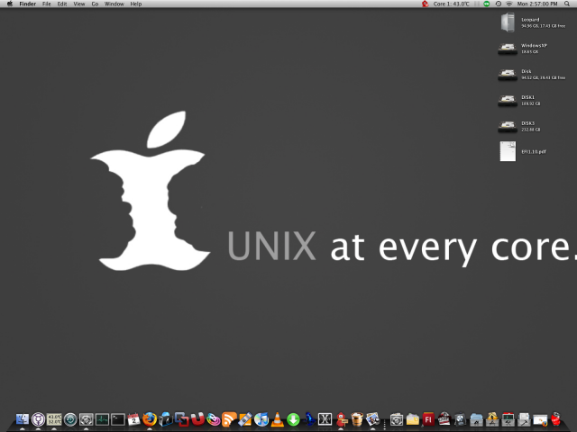Viewport: 577px width, 432px height.
Task: Open iCal calendar in the Dock
Action: (x=133, y=419)
